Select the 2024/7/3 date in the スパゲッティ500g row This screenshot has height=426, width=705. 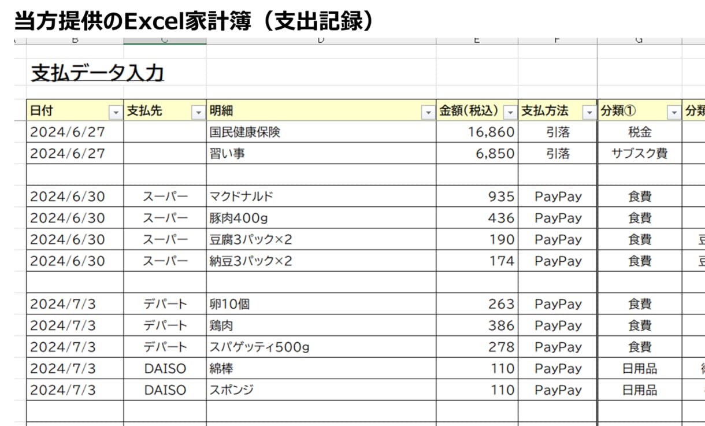click(x=75, y=347)
